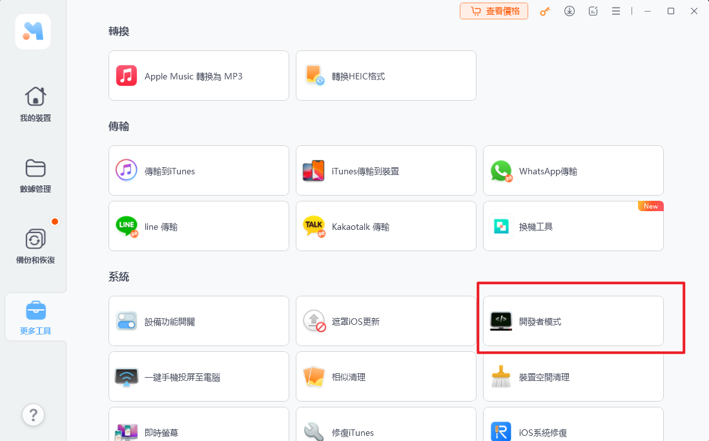Click the yellow KakaoTalk TALK icon

(x=314, y=226)
